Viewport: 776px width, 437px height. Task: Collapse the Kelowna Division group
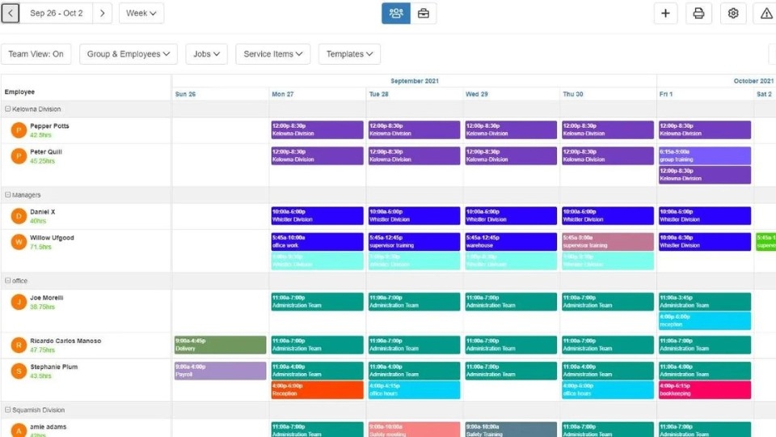(x=8, y=109)
